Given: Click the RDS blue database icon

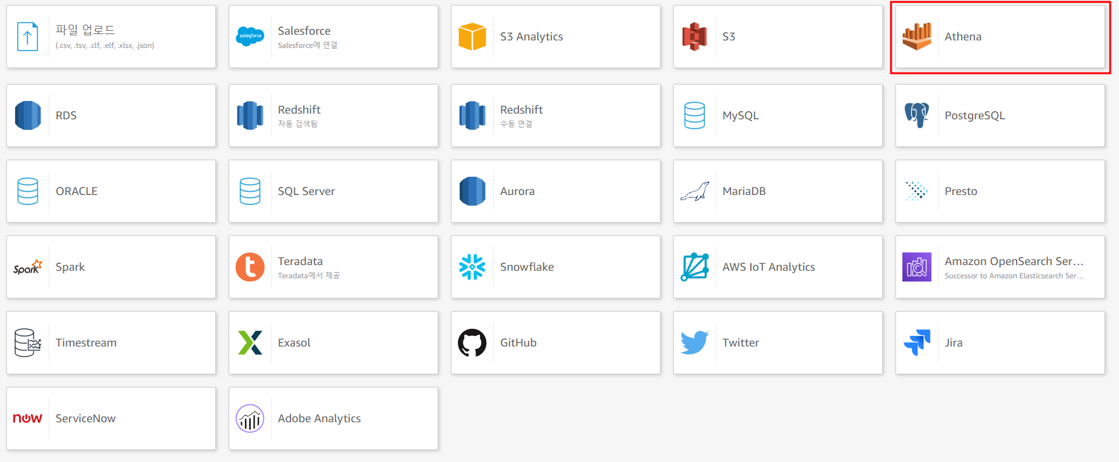Looking at the screenshot, I should 28,115.
